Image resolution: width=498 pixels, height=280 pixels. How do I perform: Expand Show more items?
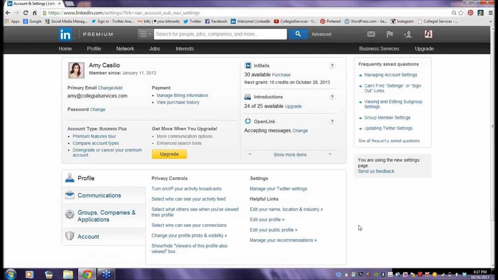290,155
